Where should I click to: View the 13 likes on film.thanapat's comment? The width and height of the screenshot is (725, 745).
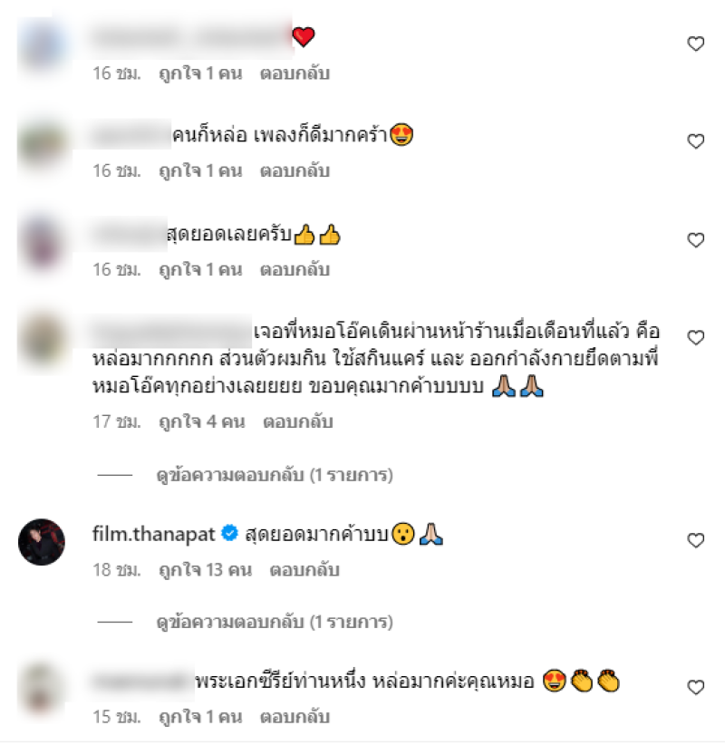(205, 570)
